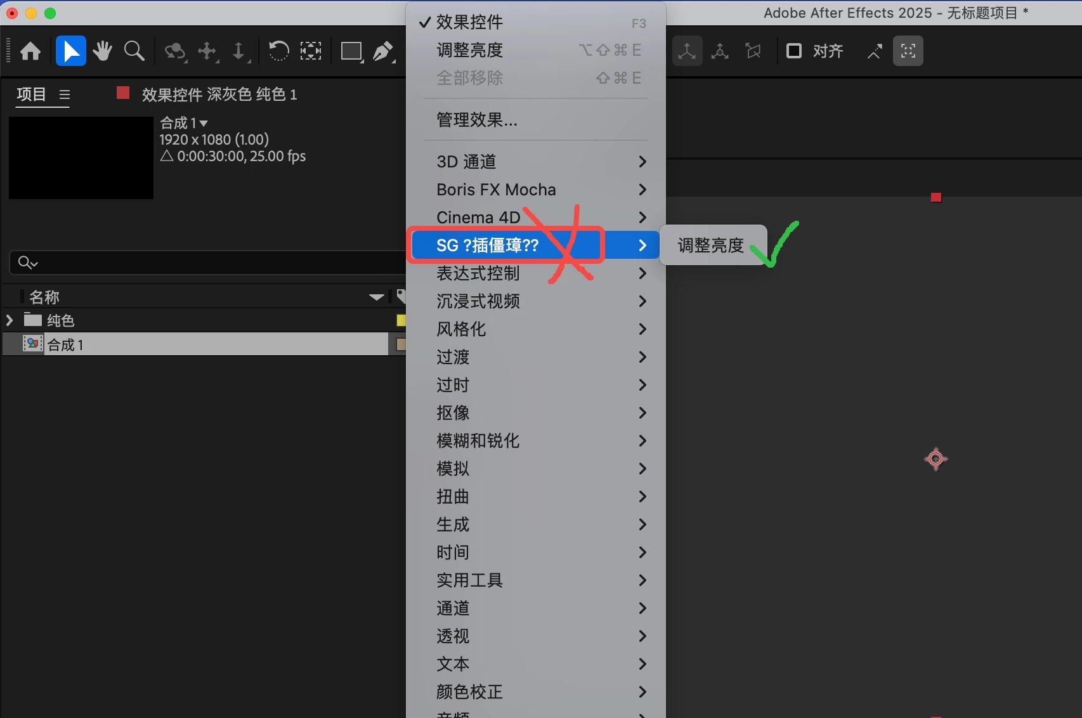
Task: Select the Rectangle shape tool
Action: pyautogui.click(x=351, y=51)
